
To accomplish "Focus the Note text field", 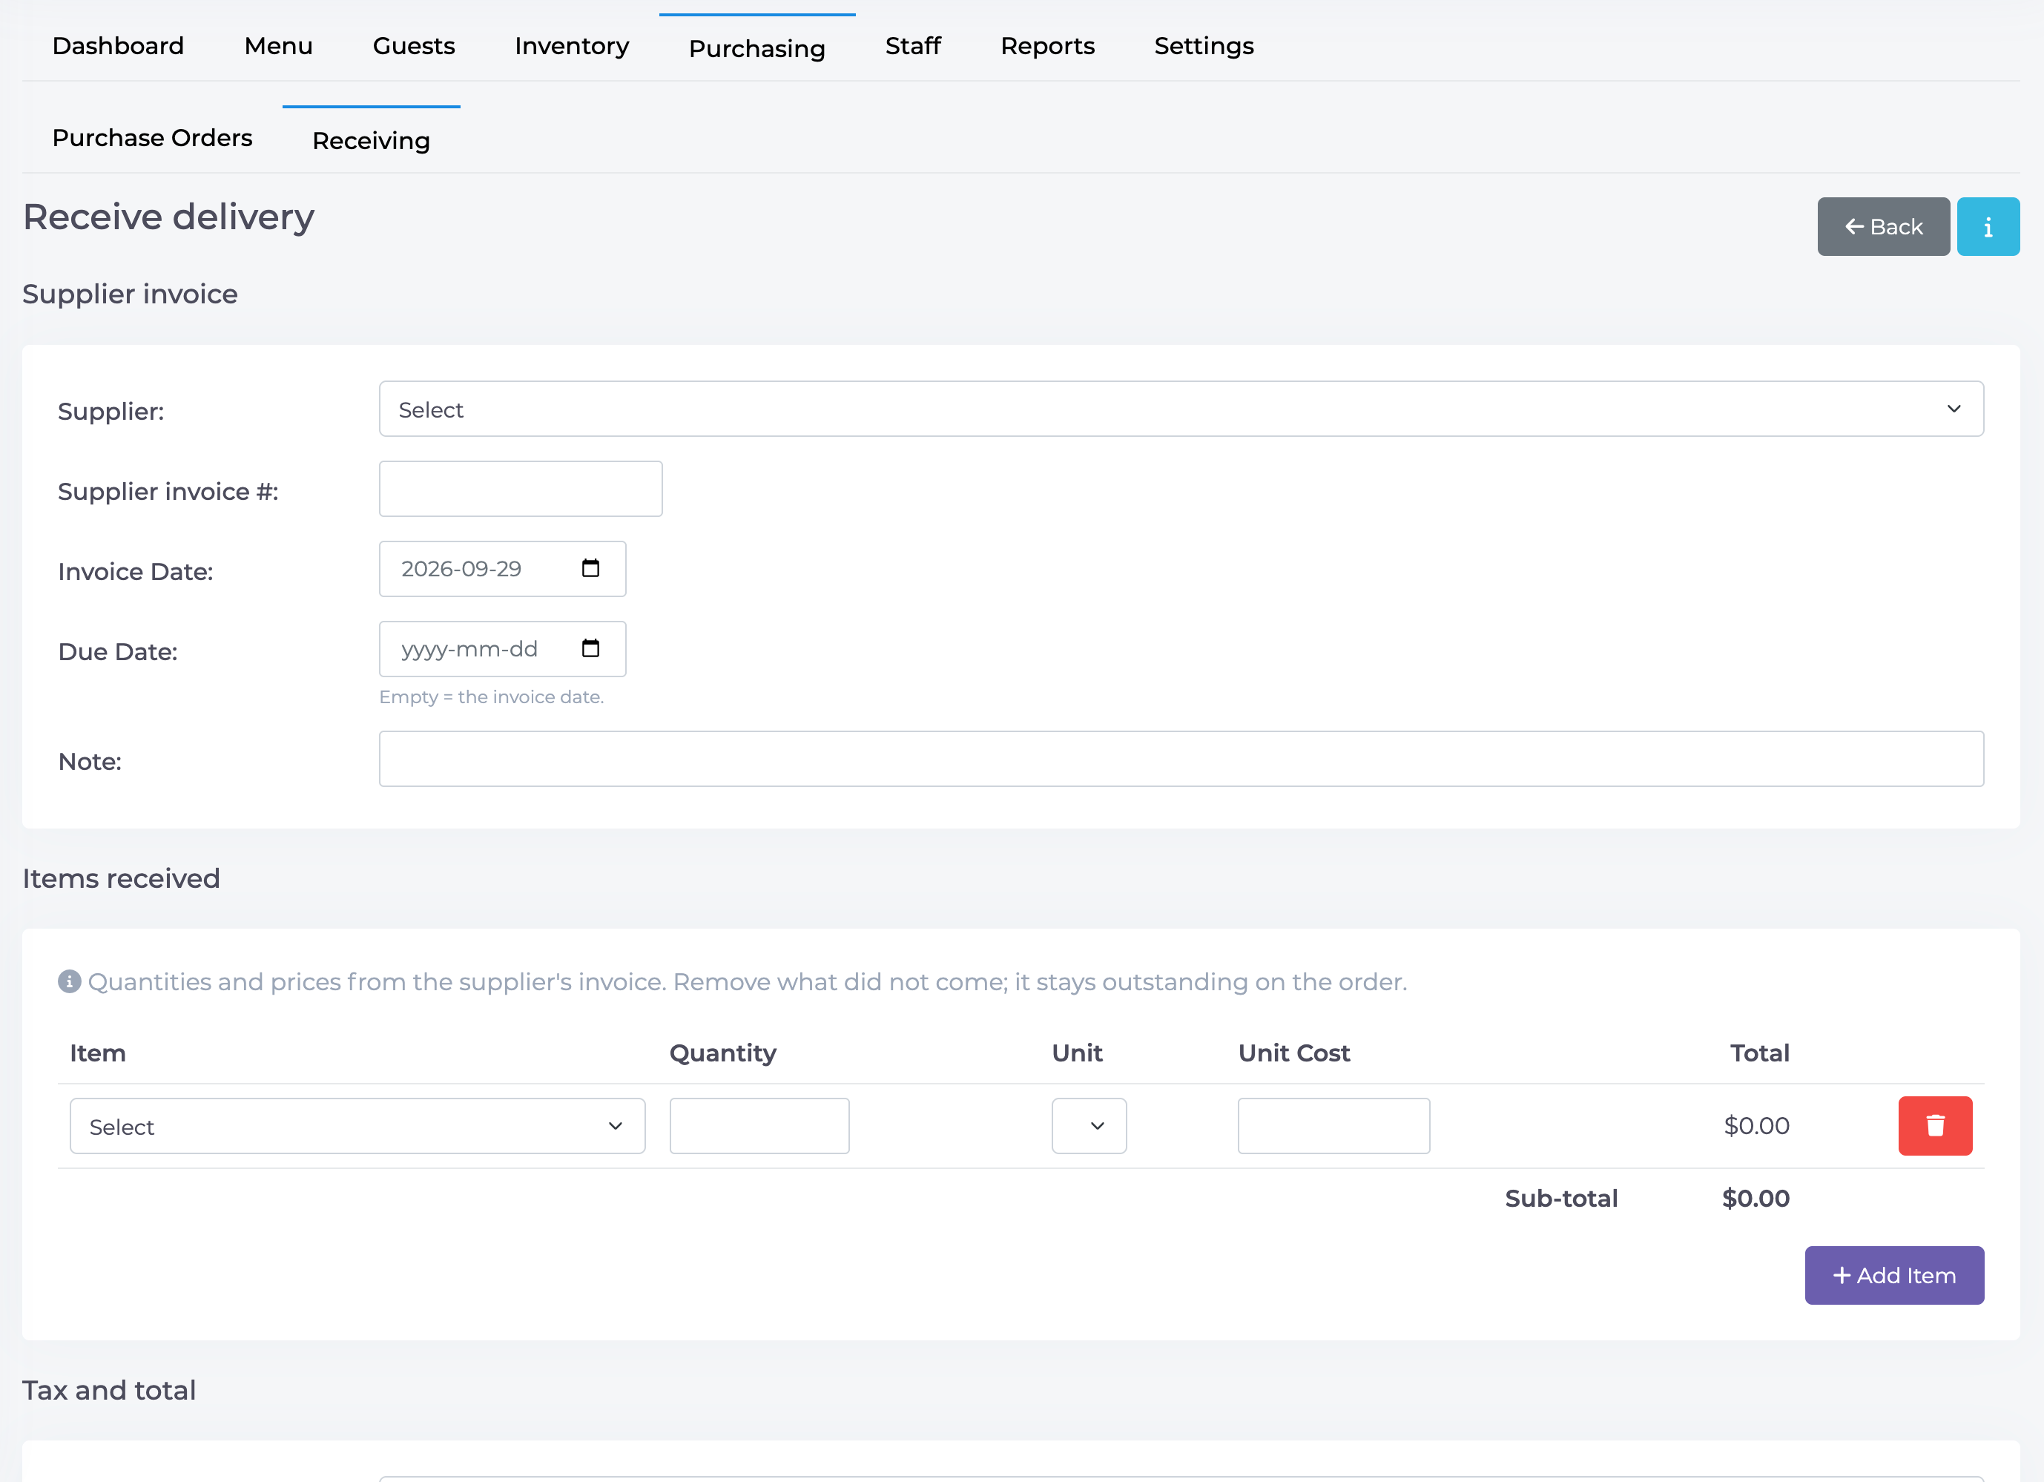I will [x=1181, y=759].
